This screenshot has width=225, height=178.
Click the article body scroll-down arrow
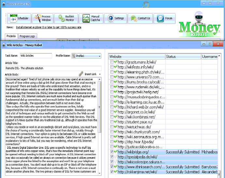click(99, 173)
